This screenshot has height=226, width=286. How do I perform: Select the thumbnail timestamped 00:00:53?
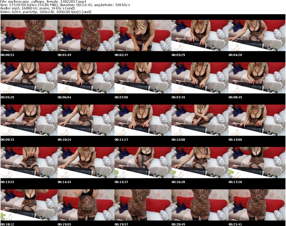pyautogui.click(x=29, y=35)
